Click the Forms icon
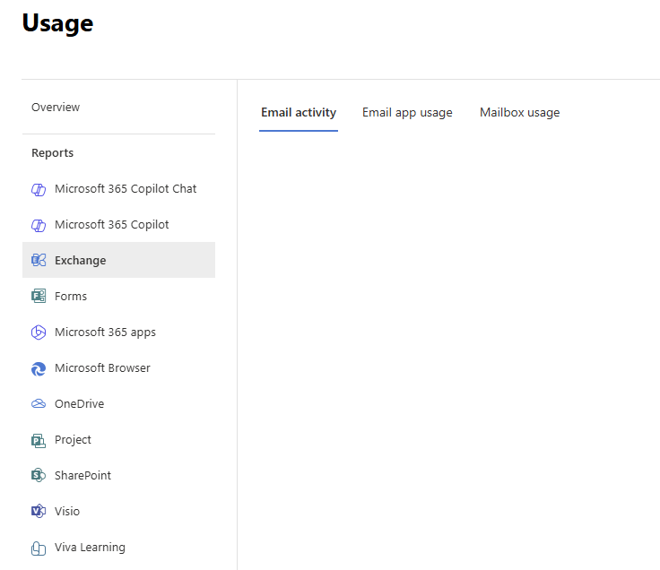This screenshot has height=570, width=660. coord(39,296)
